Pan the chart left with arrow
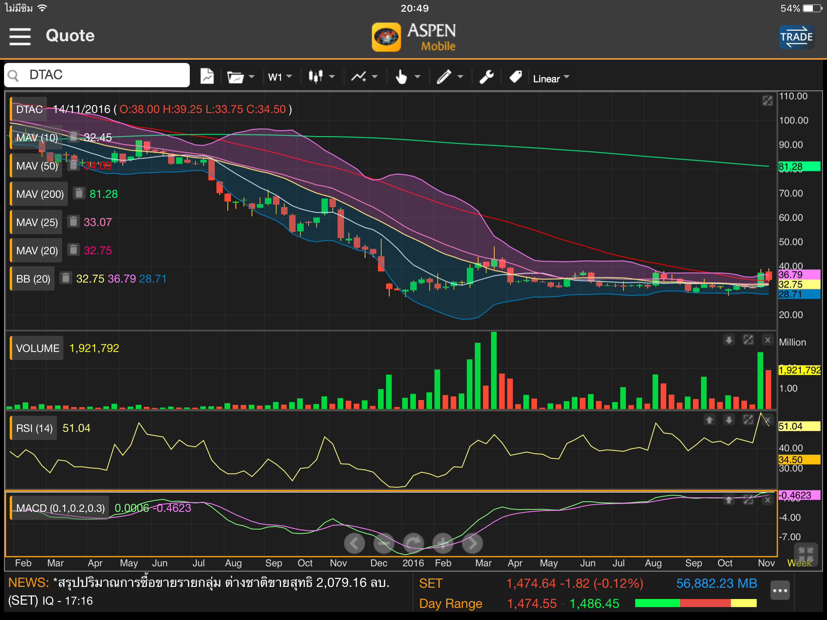Viewport: 827px width, 620px height. point(355,543)
